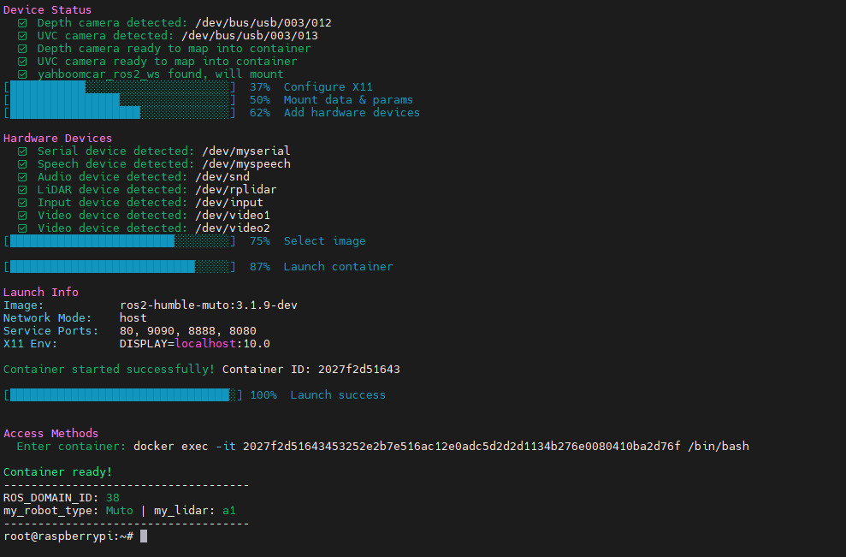This screenshot has height=557, width=846.
Task: Select the "/dev/input" path
Action: (229, 203)
